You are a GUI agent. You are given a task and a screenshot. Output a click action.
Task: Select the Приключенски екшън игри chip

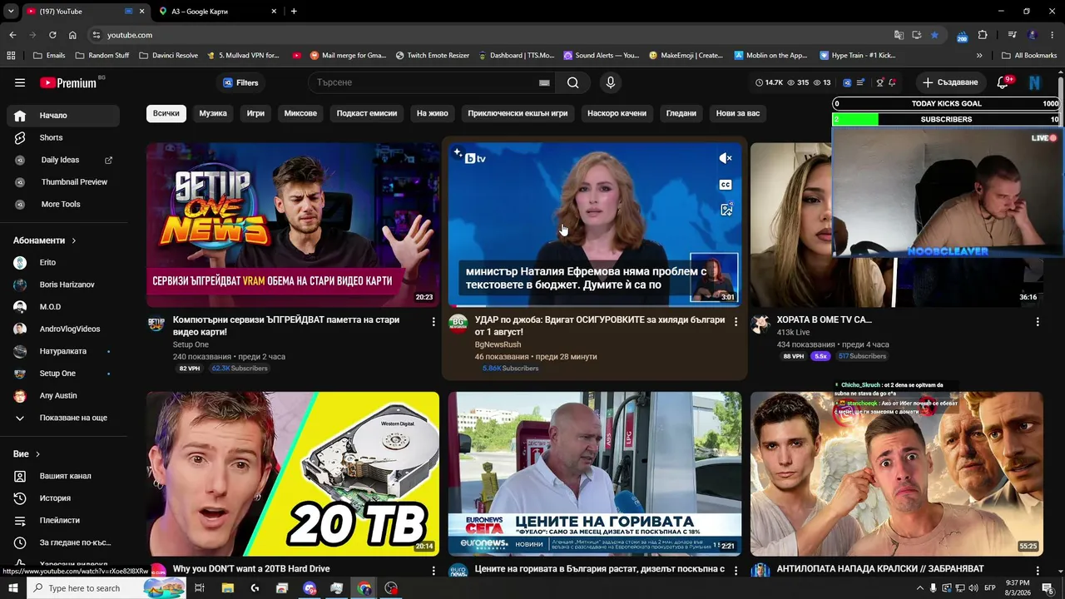pyautogui.click(x=518, y=113)
